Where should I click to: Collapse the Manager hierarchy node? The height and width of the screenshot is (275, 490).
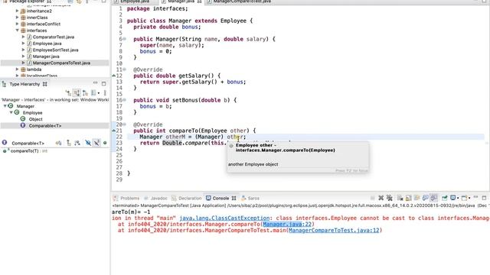[5, 106]
